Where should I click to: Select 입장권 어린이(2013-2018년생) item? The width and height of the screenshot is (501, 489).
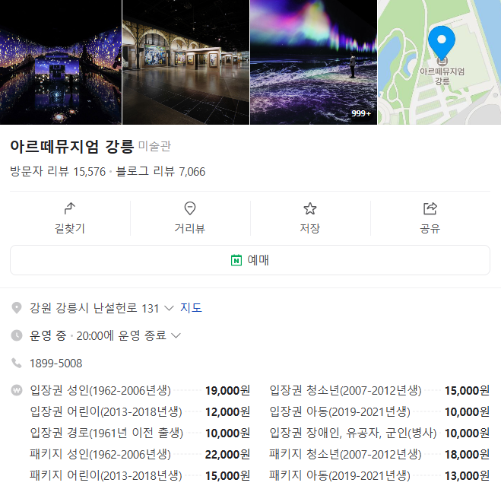106,411
